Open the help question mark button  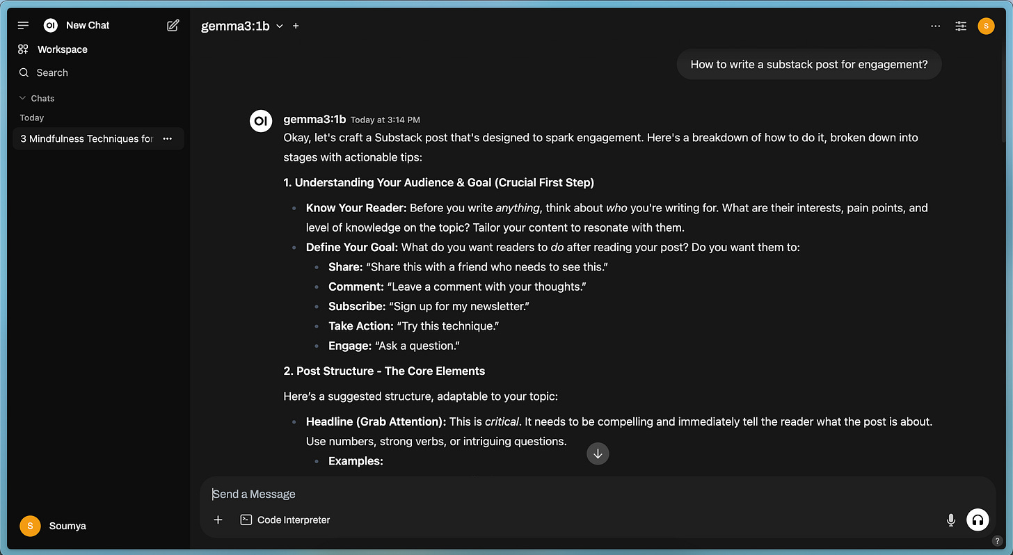[x=998, y=541]
